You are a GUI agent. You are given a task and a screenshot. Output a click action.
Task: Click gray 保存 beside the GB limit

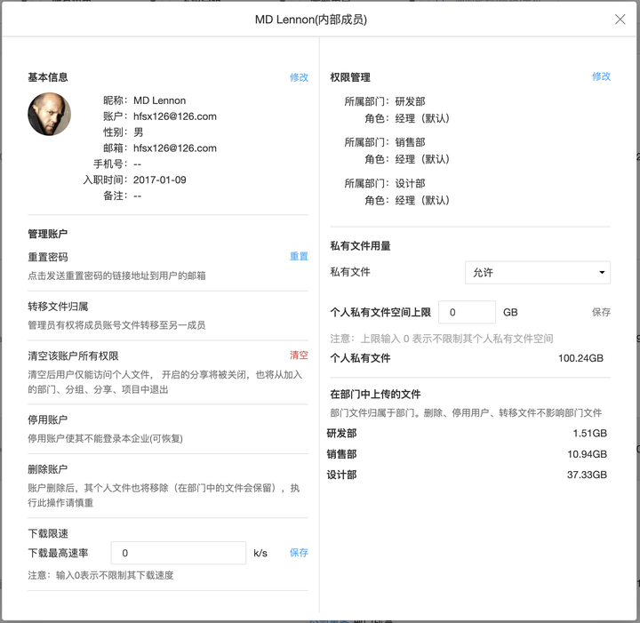(x=601, y=313)
